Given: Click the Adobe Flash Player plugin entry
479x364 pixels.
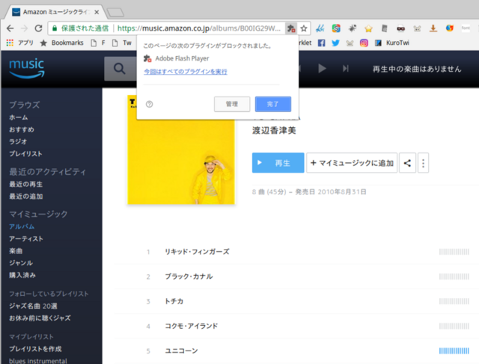Looking at the screenshot, I should (x=177, y=58).
